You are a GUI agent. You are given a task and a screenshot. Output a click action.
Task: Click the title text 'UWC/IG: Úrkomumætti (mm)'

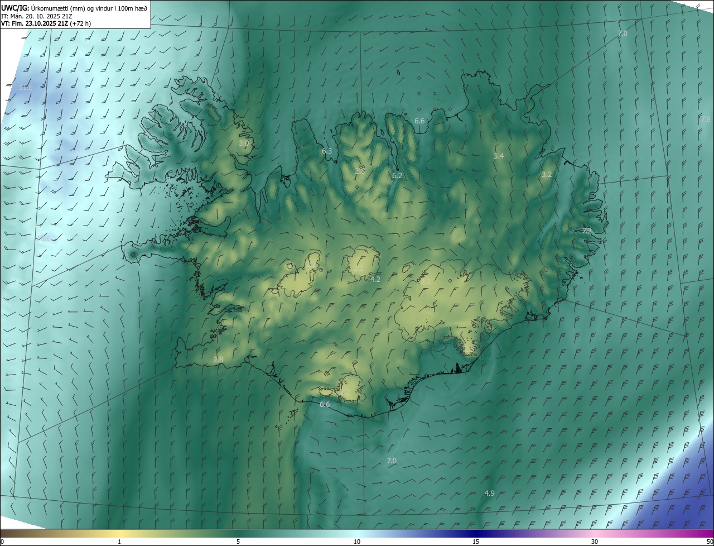point(42,8)
